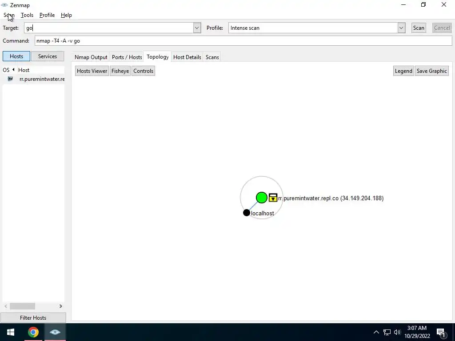Click the OS icon beside rr.puremintwater host
Image resolution: width=455 pixels, height=341 pixels.
pyautogui.click(x=10, y=79)
